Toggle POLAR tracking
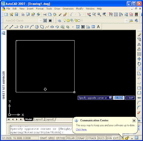This screenshot has height=141, width=143. (71, 138)
